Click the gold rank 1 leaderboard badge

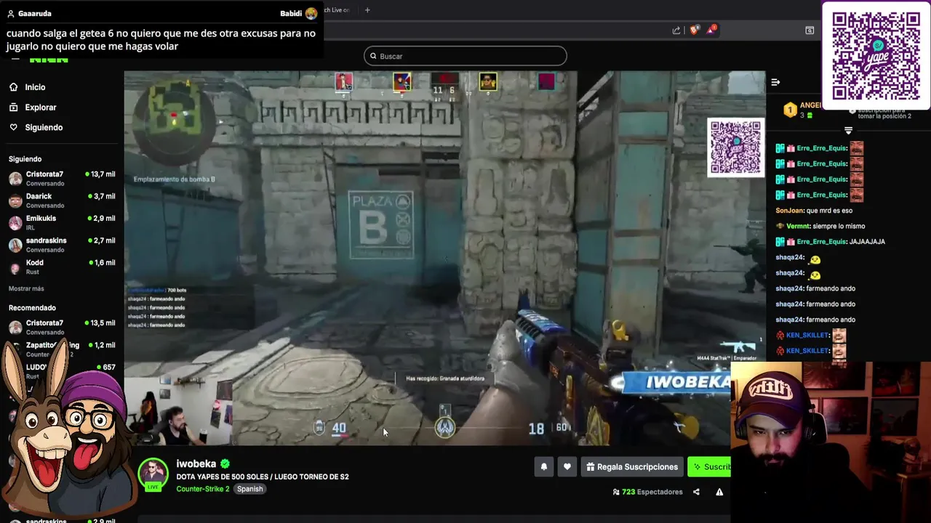coord(790,110)
